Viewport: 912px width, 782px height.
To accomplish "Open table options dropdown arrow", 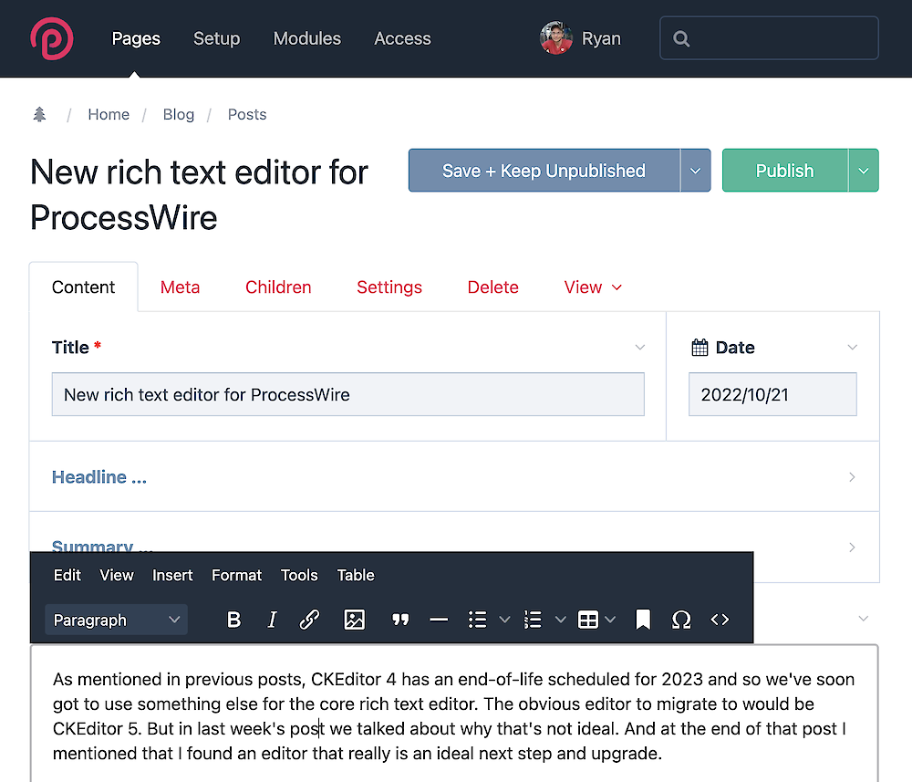I will pos(610,620).
